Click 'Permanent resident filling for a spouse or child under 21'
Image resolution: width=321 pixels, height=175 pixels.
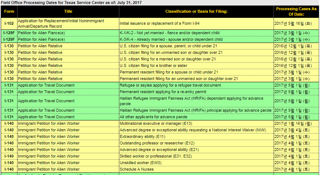[x=169, y=72]
